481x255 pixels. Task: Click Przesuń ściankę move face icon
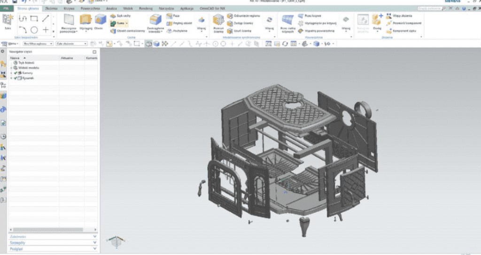(x=218, y=20)
